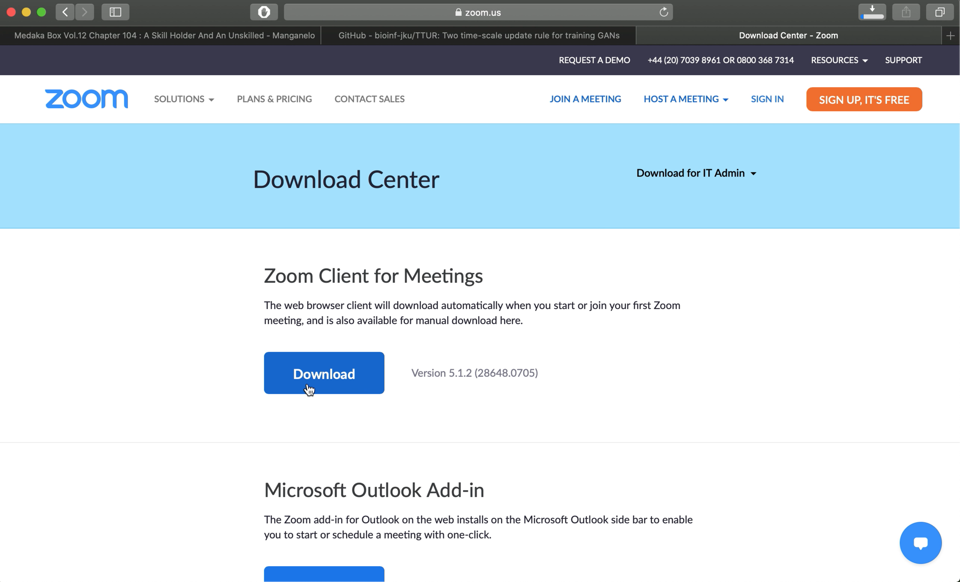This screenshot has width=960, height=582.
Task: Download the Zoom Client for Meetings
Action: 324,373
